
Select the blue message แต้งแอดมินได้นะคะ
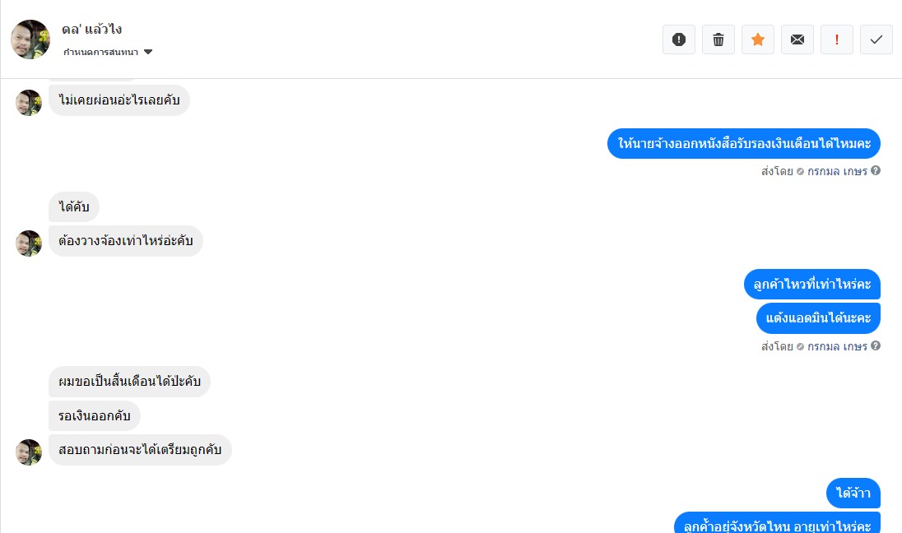(x=818, y=318)
